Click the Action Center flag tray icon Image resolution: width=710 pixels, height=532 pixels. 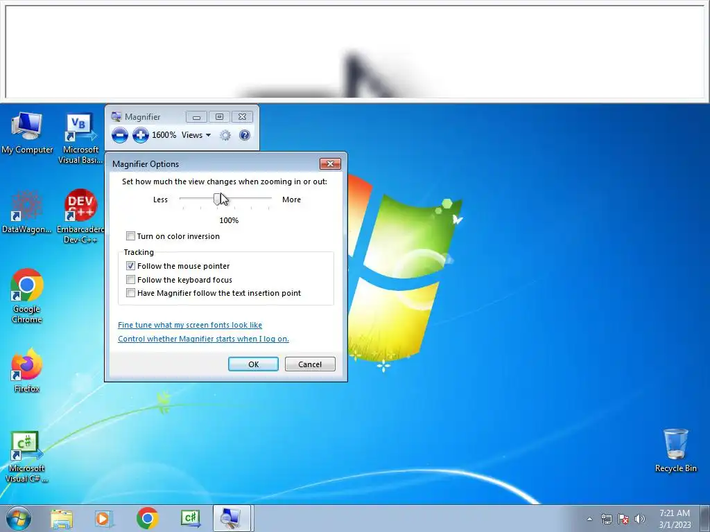click(623, 519)
